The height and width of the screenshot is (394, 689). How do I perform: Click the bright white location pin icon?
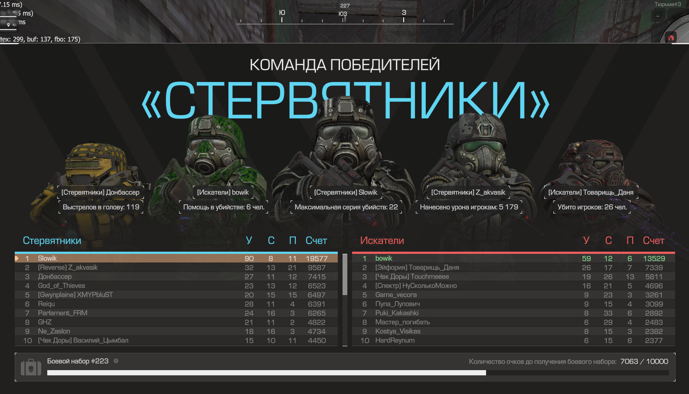click(8, 25)
